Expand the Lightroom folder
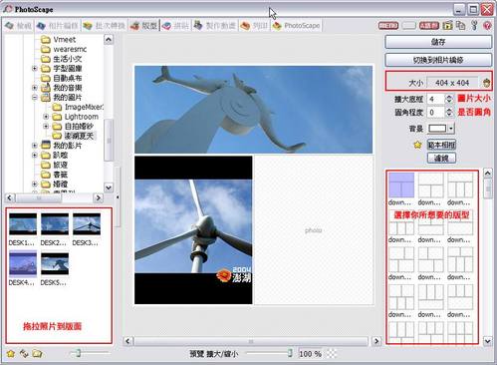Image resolution: width=497 pixels, height=365 pixels. [46, 117]
